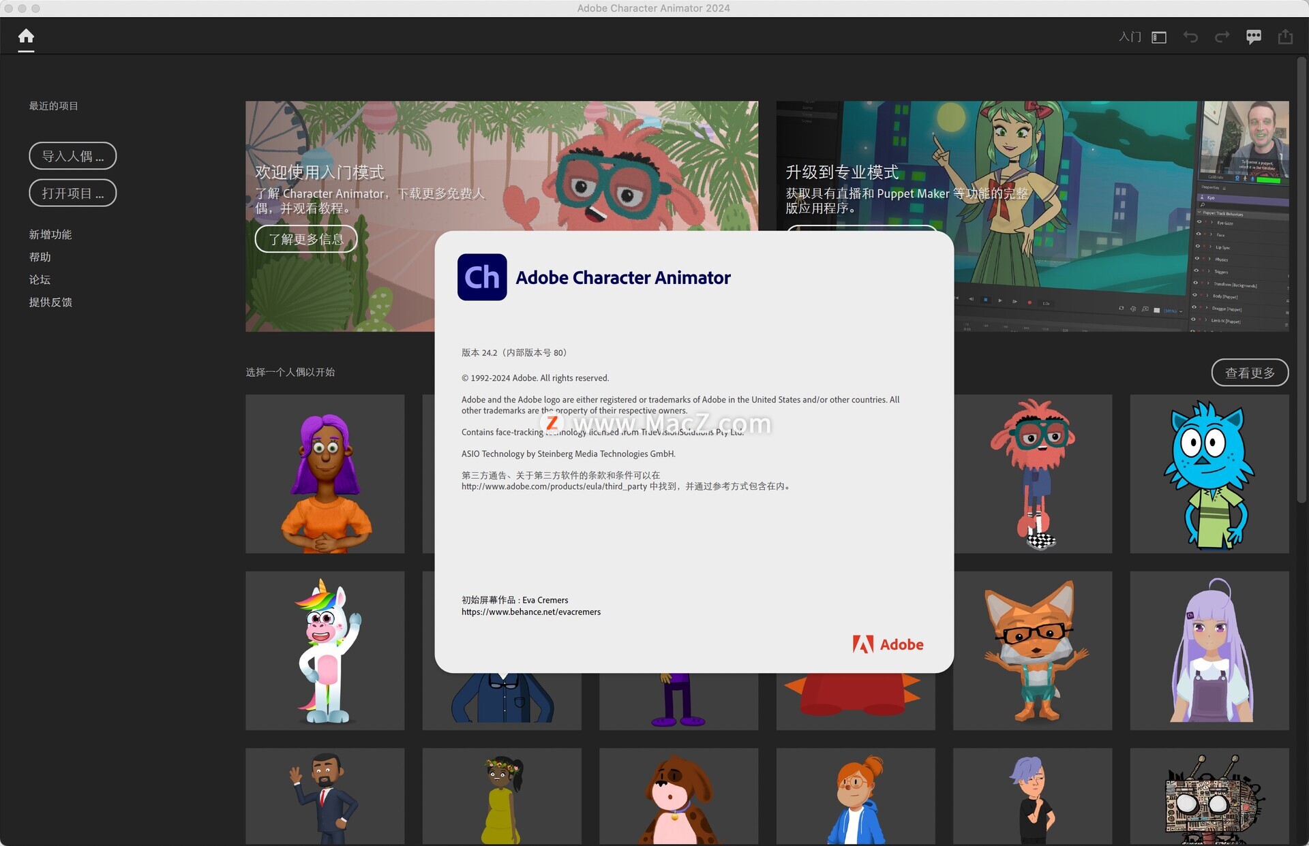Click the 选择一个人偶以开始 heading
Viewport: 1309px width, 846px height.
(290, 372)
